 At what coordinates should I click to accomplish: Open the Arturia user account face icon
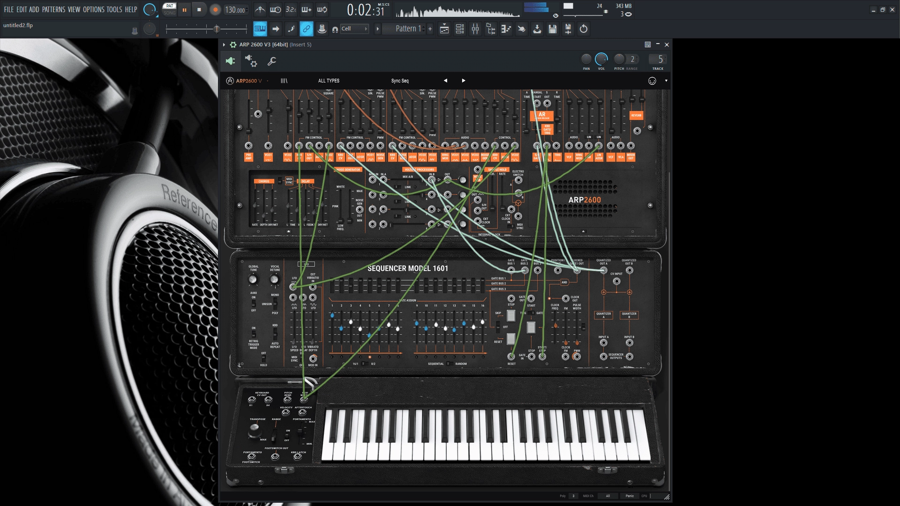[652, 81]
